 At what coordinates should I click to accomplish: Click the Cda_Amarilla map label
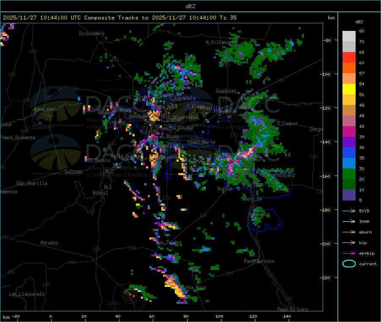32,183
